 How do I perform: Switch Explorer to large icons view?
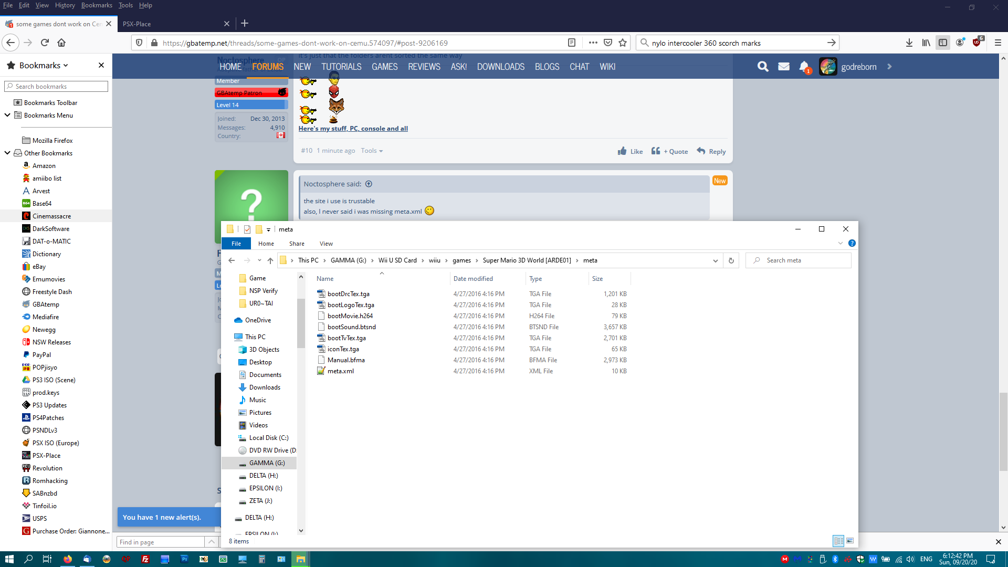[x=850, y=541]
